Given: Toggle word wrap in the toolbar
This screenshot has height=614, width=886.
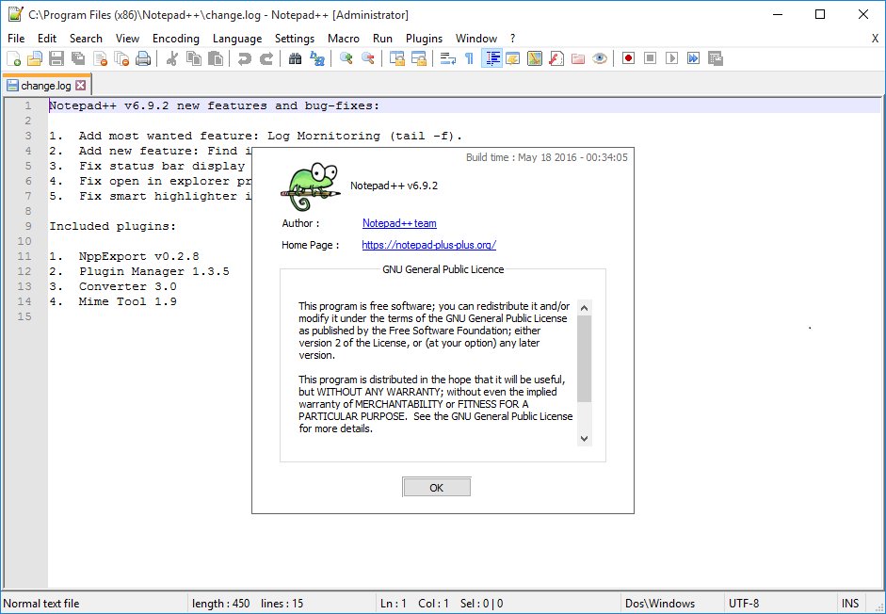Looking at the screenshot, I should (x=448, y=58).
